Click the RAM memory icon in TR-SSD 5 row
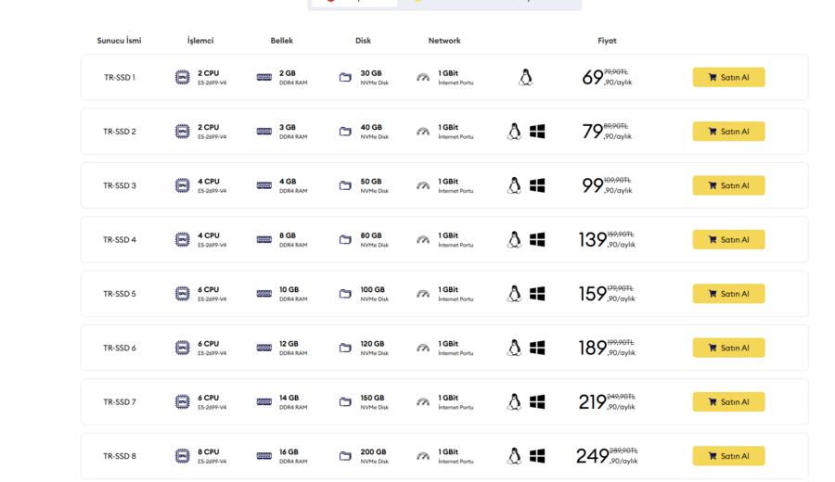This screenshot has width=835, height=482. point(264,294)
